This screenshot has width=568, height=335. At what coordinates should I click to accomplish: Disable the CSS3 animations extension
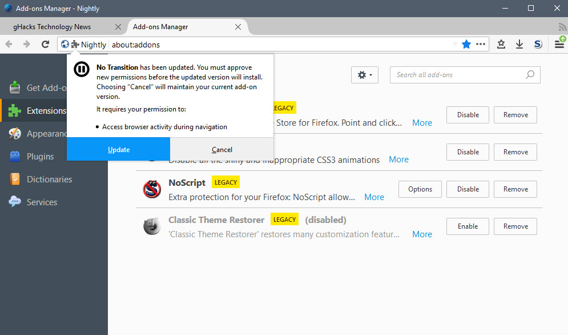point(468,151)
